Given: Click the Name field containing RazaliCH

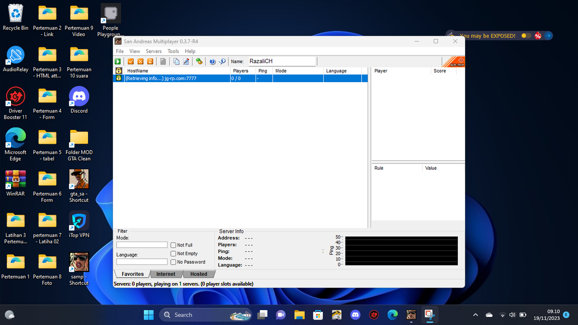Looking at the screenshot, I should (x=281, y=61).
